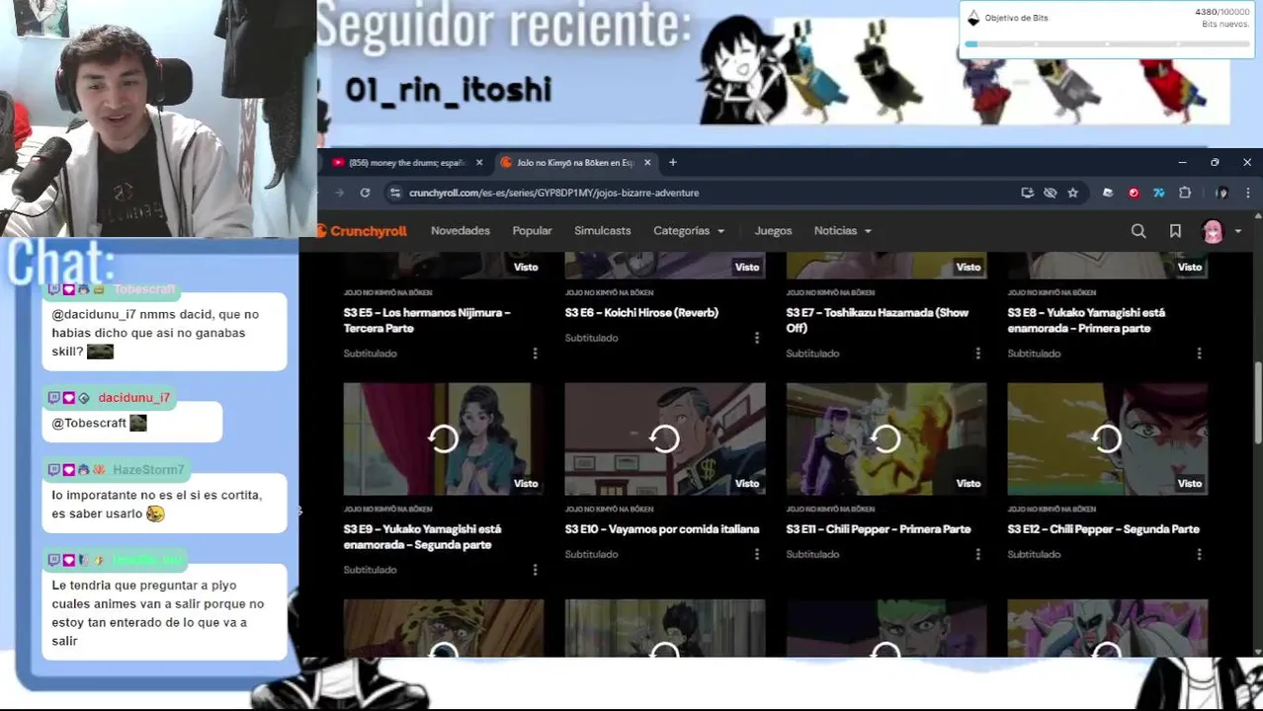
Task: Replay icon on S3 E12 thumbnail
Action: (x=1107, y=438)
